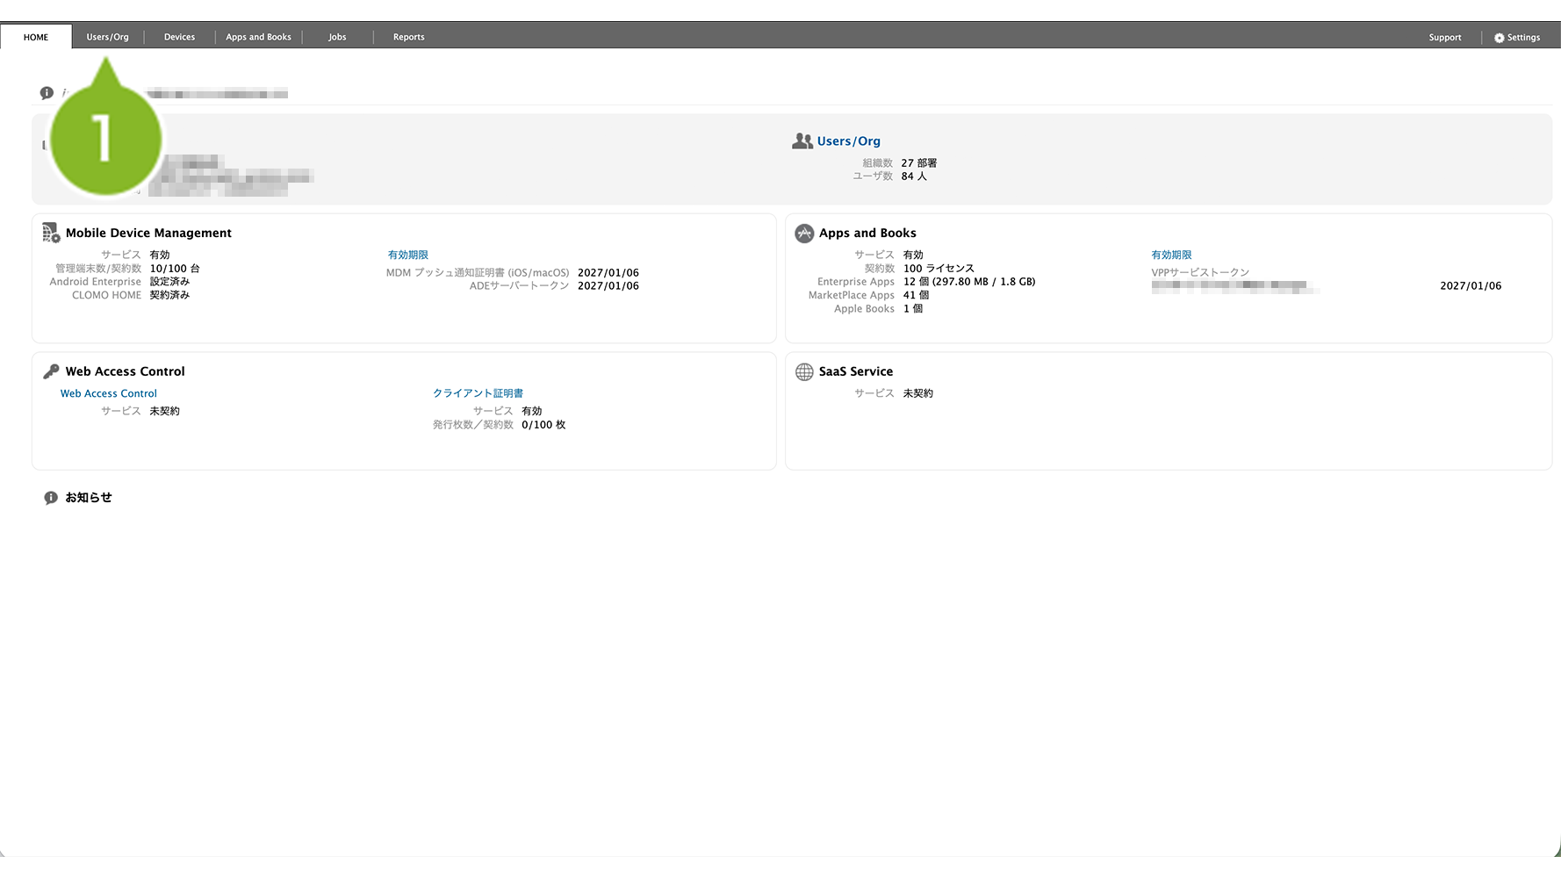Open the クライアント証明書 link
This screenshot has width=1561, height=878.
(478, 393)
